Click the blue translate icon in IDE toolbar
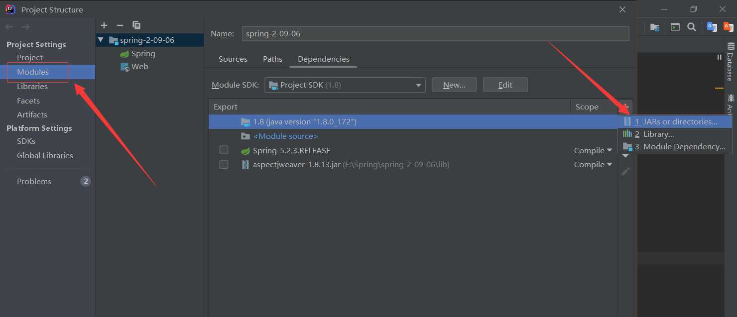The image size is (737, 317). pyautogui.click(x=712, y=27)
